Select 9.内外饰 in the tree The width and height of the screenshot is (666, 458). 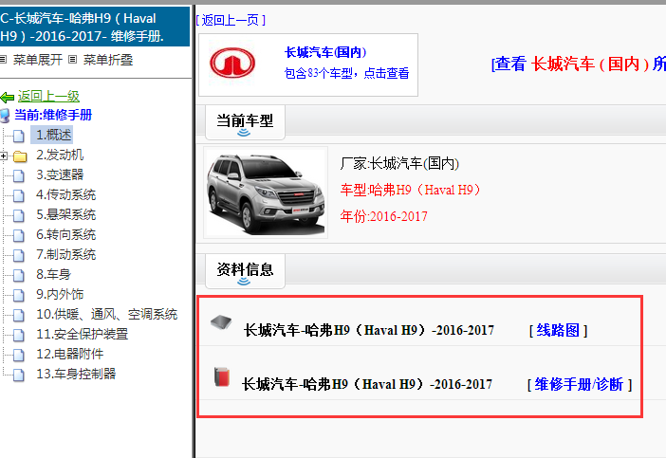60,294
